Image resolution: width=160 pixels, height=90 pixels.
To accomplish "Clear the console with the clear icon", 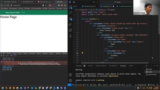I will pyautogui.click(x=4, y=56).
